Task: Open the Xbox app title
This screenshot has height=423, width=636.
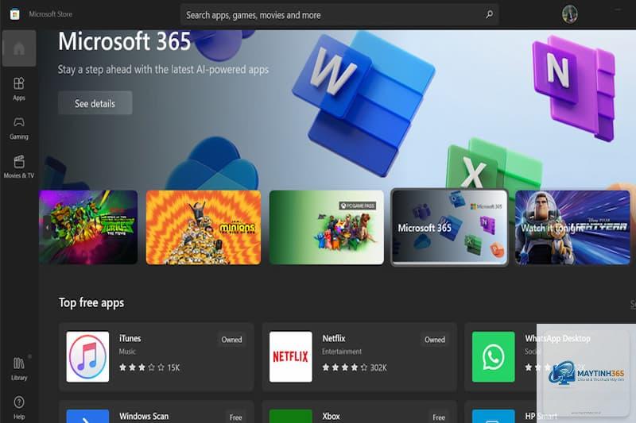Action: point(331,416)
